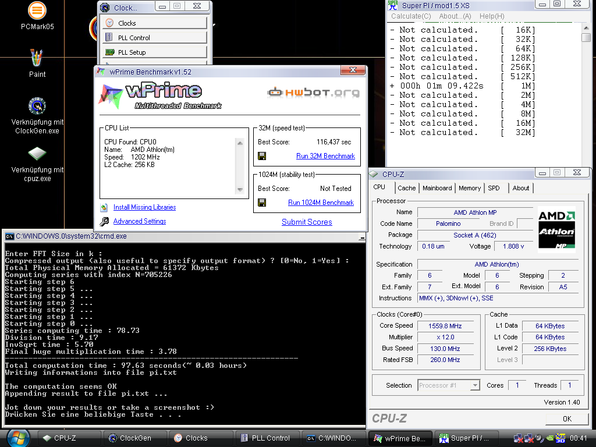This screenshot has height=447, width=596.
Task: Click the second network tray icon with red X
Action: tap(528, 438)
